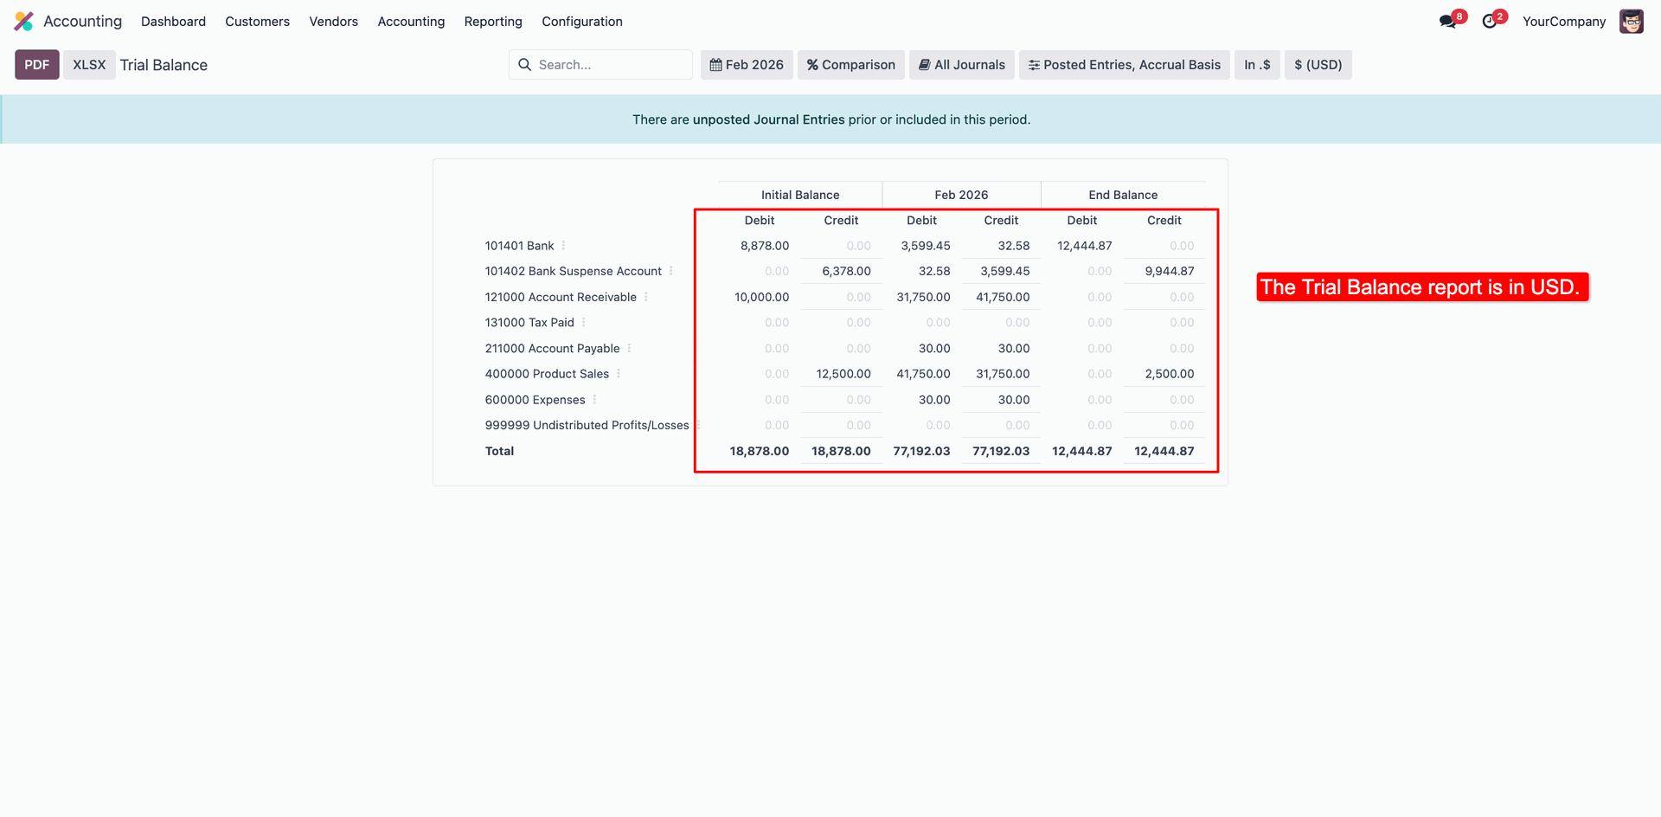Open the Configuration menu
Viewport: 1661px width, 817px height.
581,22
